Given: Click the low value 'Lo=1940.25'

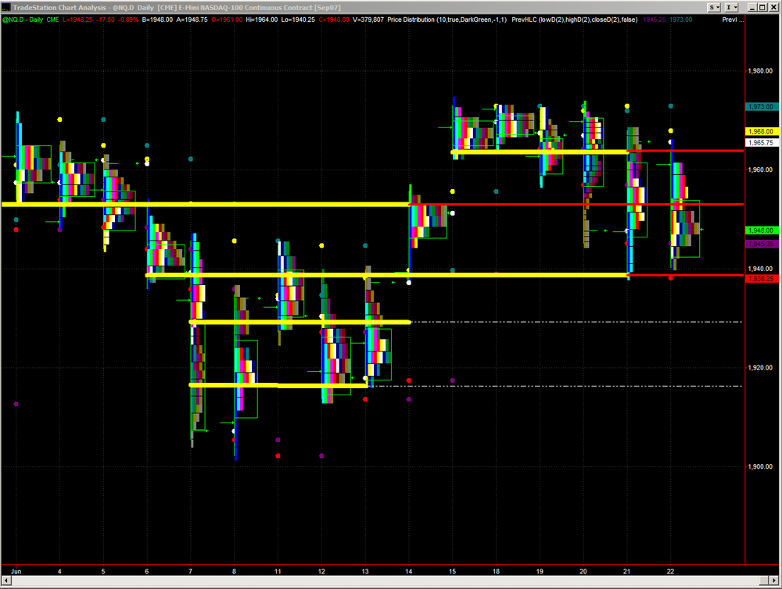Looking at the screenshot, I should 298,20.
